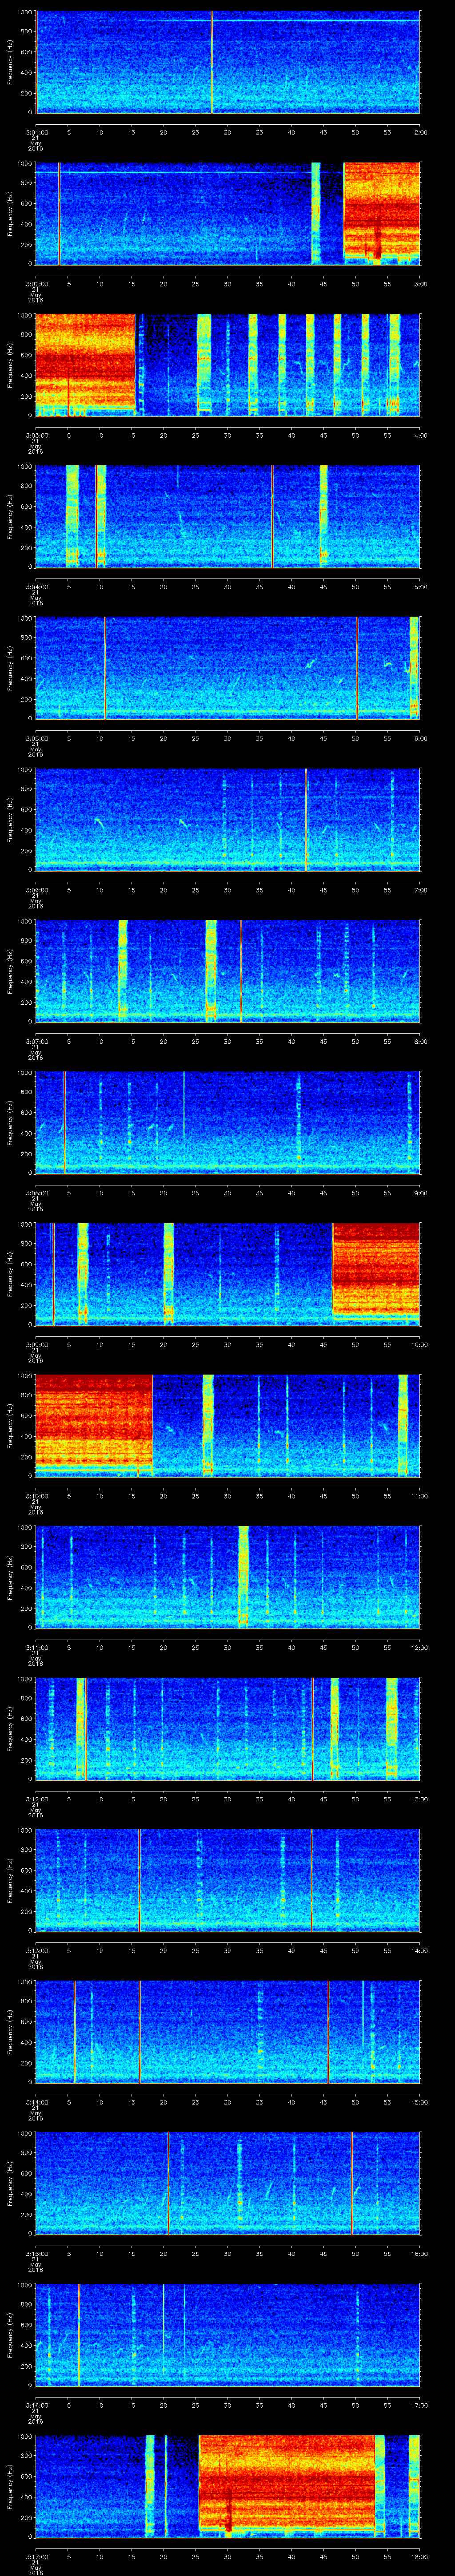Click the spectrogram panel starting at 3:09:00

227,1274
